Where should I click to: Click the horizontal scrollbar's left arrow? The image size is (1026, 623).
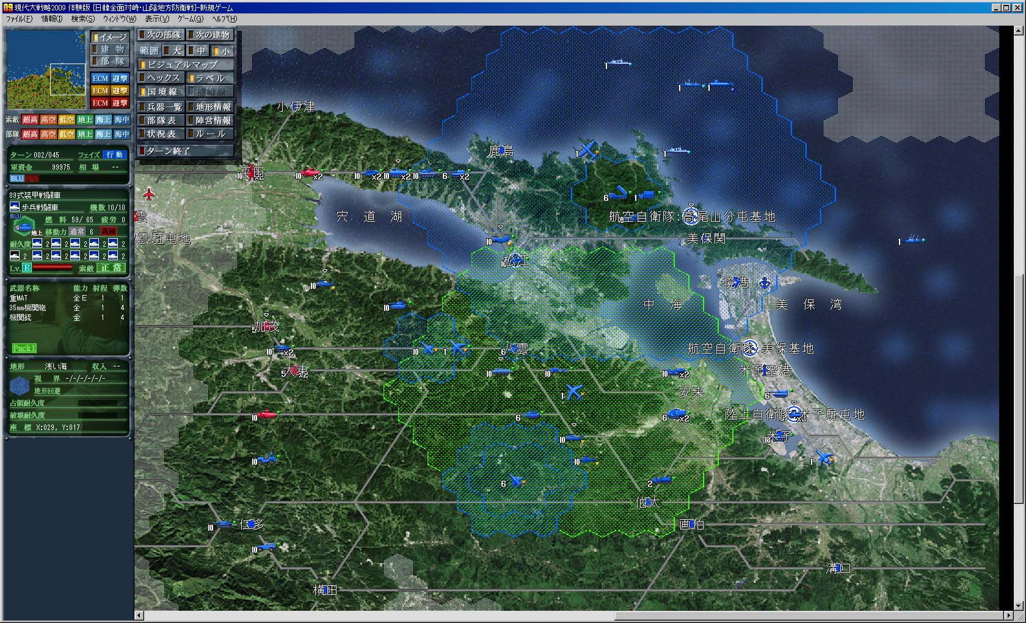click(139, 615)
